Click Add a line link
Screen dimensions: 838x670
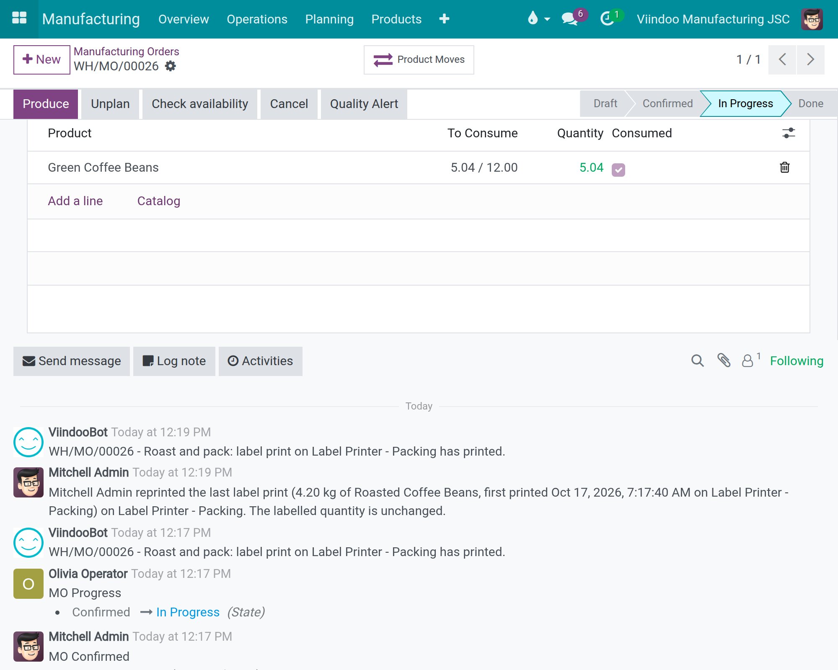(x=75, y=201)
